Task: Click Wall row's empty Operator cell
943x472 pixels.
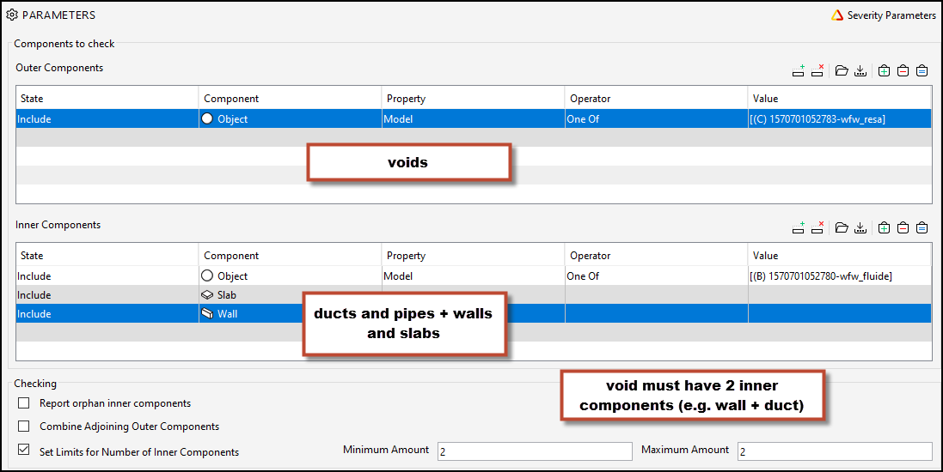Action: tap(656, 313)
